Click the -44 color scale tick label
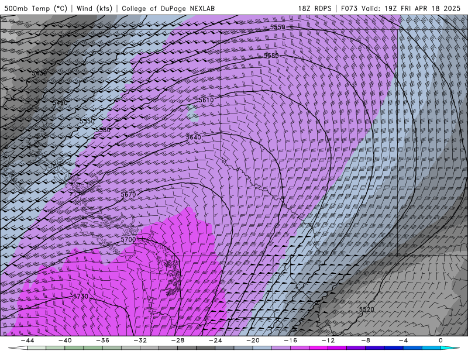The image size is (468, 351). [x=27, y=340]
